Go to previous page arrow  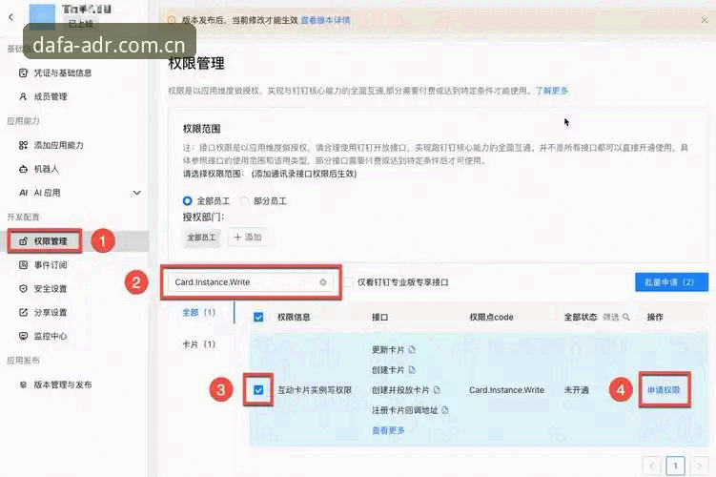tap(651, 466)
